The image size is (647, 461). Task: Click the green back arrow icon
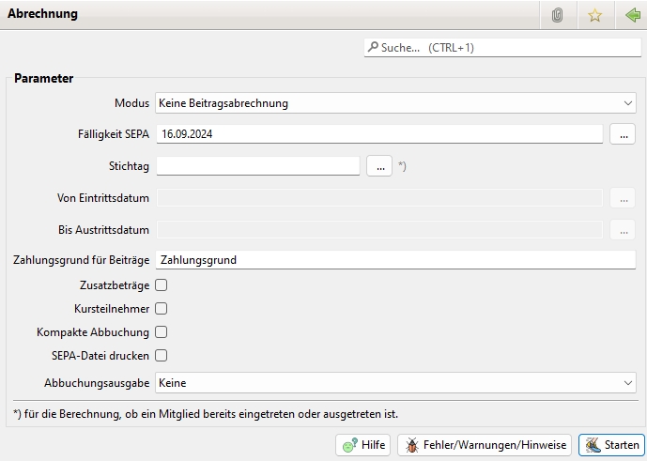tap(632, 15)
